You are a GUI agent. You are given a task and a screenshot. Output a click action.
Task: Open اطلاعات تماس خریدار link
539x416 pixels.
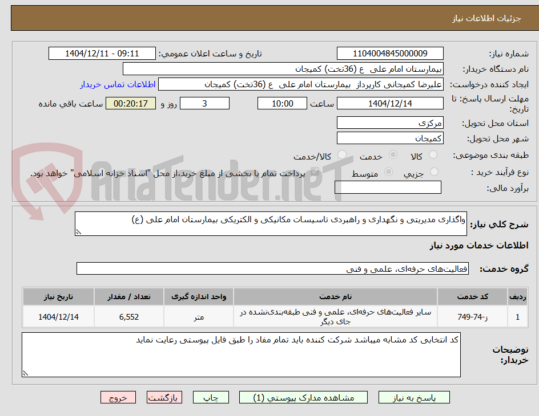118,84
